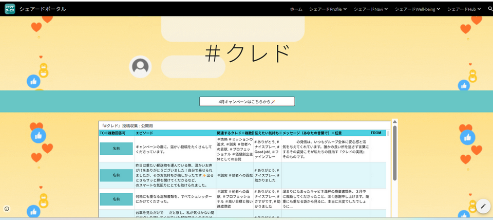The width and height of the screenshot is (493, 220).
Task: Expand the シェアードNavi menu
Action: (371, 9)
